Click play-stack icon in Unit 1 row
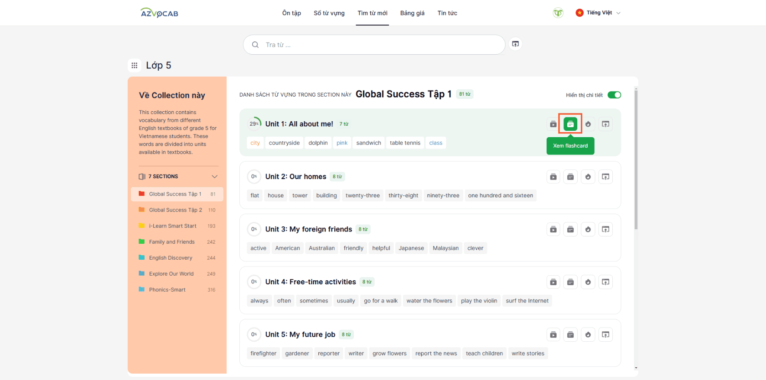This screenshot has height=380, width=766. click(x=553, y=124)
